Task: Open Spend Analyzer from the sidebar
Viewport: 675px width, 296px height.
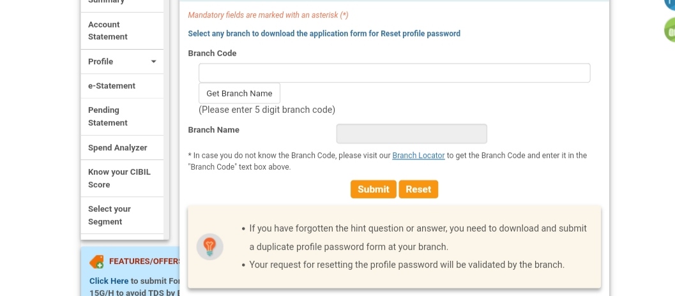Action: click(118, 148)
